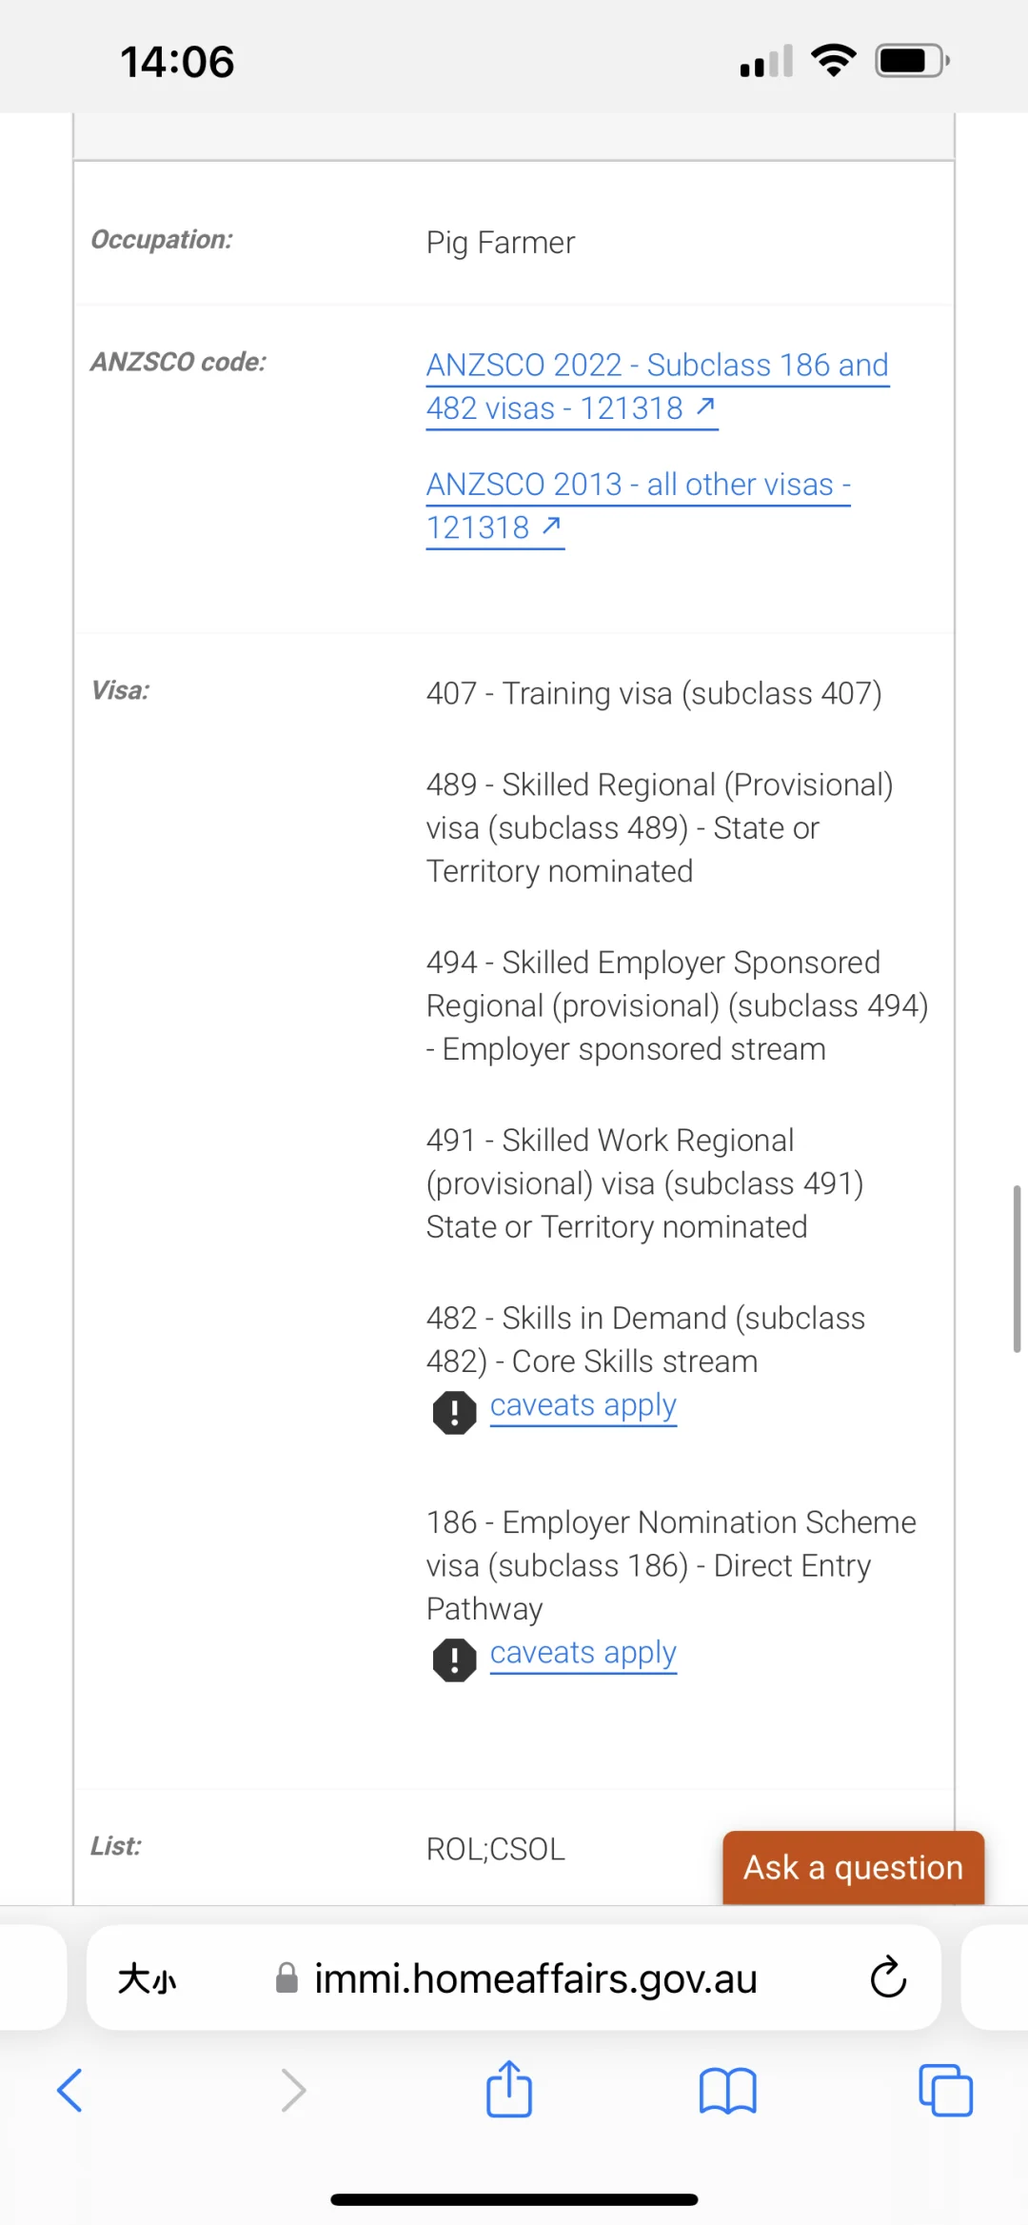The height and width of the screenshot is (2225, 1028).
Task: Open the bookmarks book icon
Action: coord(727,2091)
